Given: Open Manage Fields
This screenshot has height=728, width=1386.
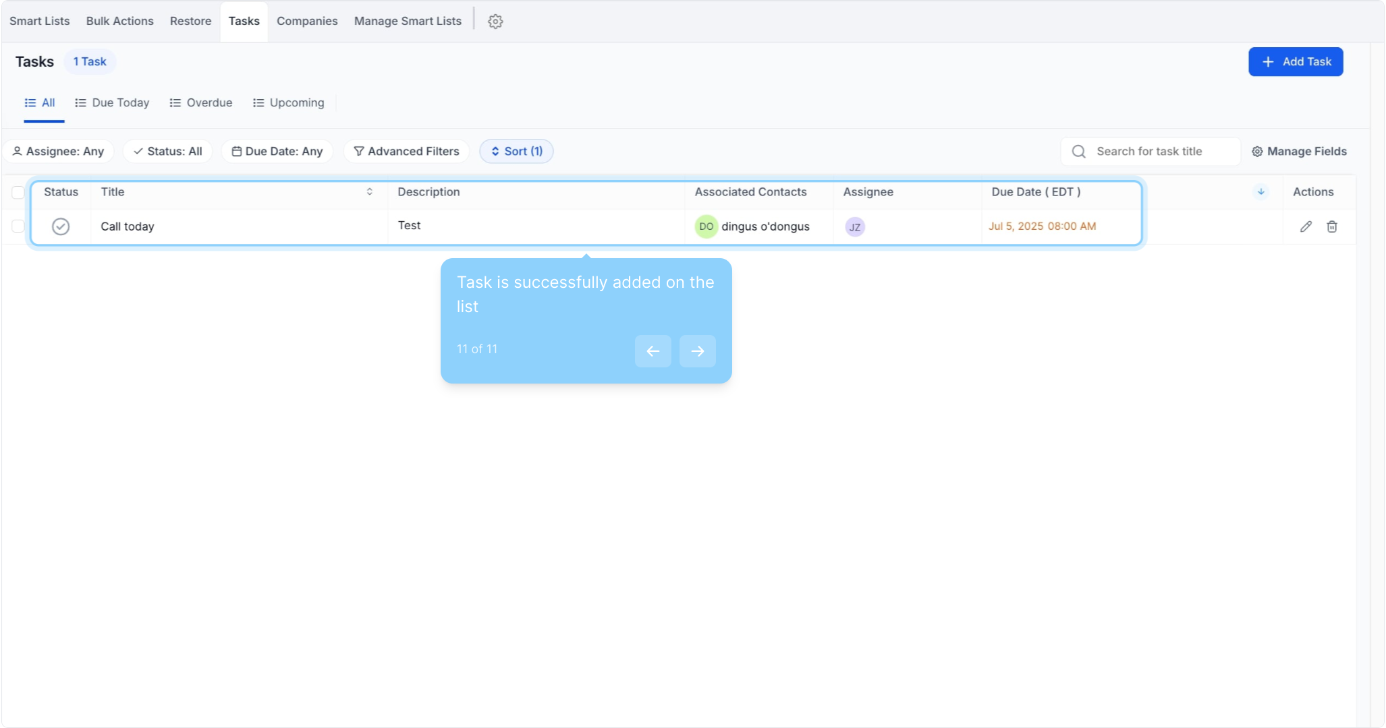Looking at the screenshot, I should [1299, 151].
